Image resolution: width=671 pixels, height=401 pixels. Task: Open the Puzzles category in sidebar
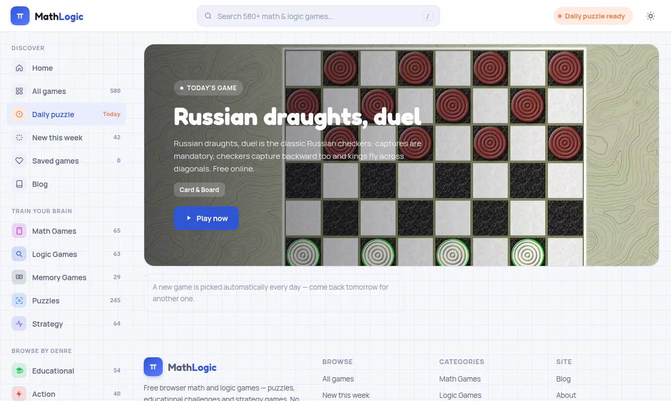point(66,301)
